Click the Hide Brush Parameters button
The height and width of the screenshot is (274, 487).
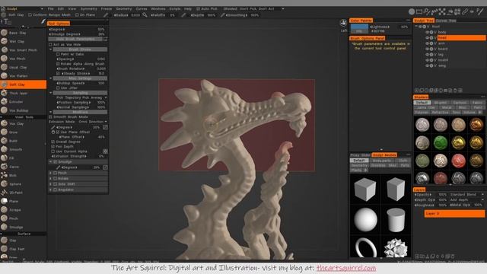[75, 39]
